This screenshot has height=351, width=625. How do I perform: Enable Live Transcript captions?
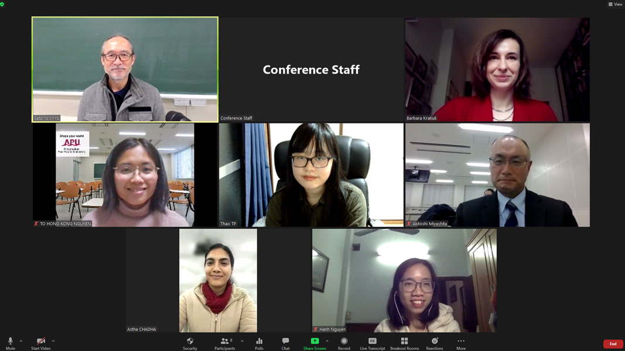click(x=373, y=343)
